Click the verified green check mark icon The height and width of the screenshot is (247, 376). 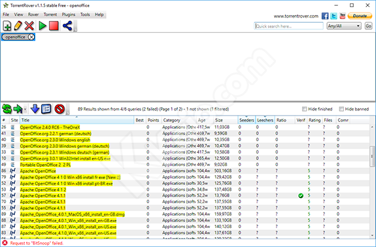click(x=301, y=196)
